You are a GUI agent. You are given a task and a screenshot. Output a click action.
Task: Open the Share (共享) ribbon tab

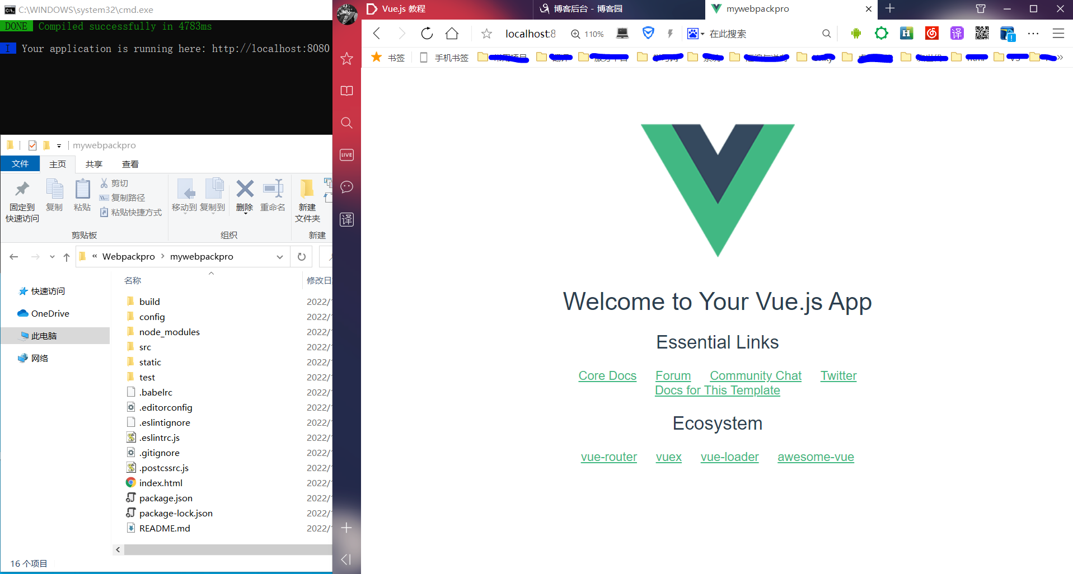click(94, 164)
